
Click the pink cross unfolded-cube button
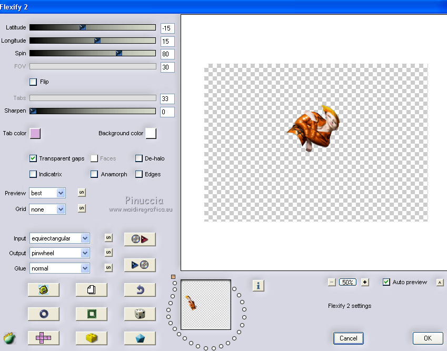(x=44, y=338)
